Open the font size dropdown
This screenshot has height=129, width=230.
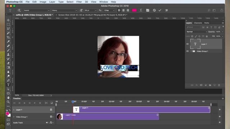click(96, 10)
